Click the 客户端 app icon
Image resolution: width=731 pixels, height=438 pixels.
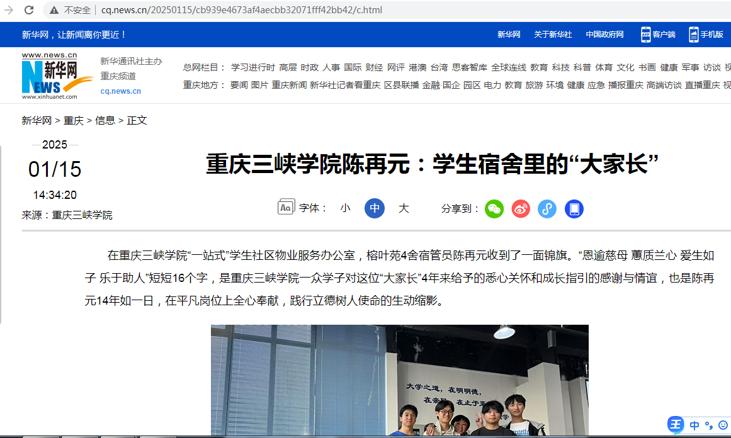[646, 35]
